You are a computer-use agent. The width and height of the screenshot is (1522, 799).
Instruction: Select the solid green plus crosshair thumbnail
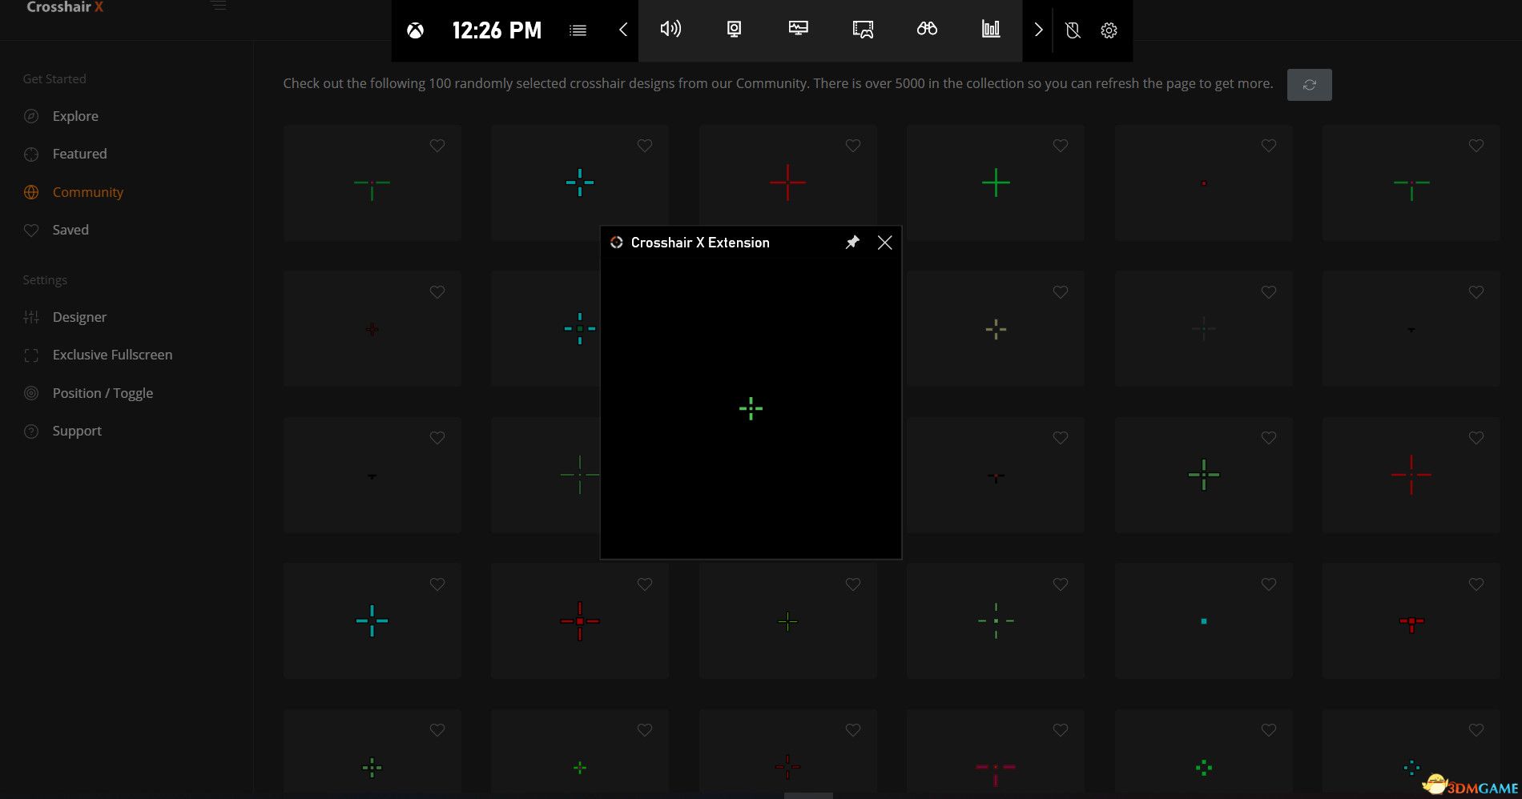[996, 183]
